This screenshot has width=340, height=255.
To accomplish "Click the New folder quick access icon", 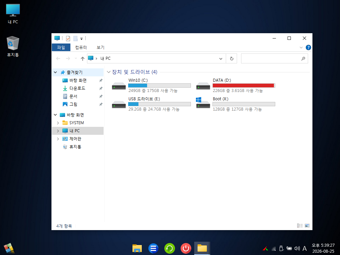I will pos(75,39).
